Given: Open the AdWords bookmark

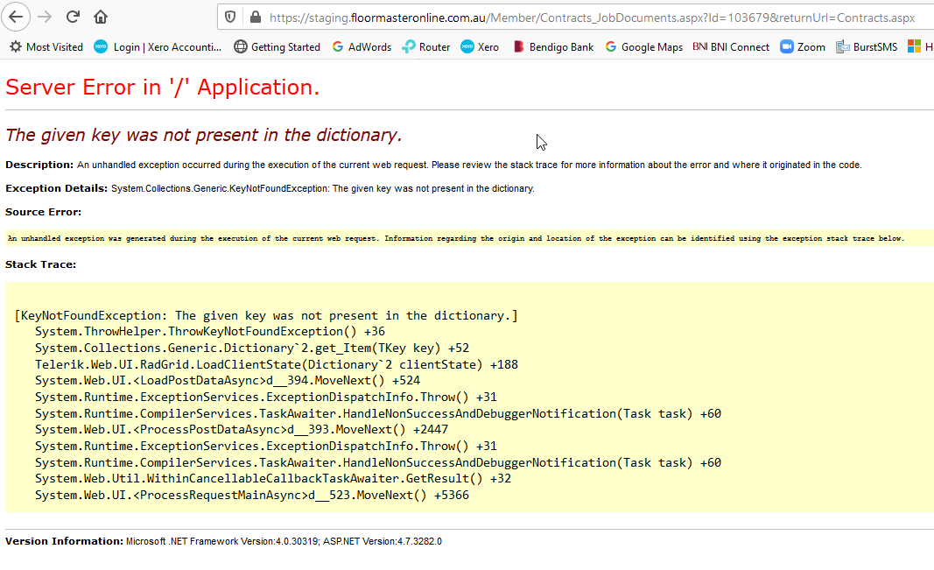Looking at the screenshot, I should [x=362, y=47].
